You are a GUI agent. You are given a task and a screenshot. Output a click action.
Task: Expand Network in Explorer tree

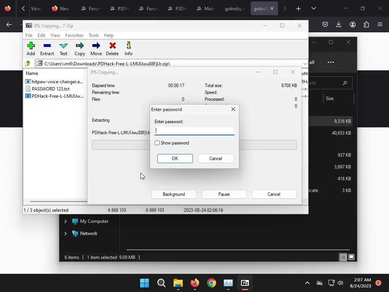65,233
